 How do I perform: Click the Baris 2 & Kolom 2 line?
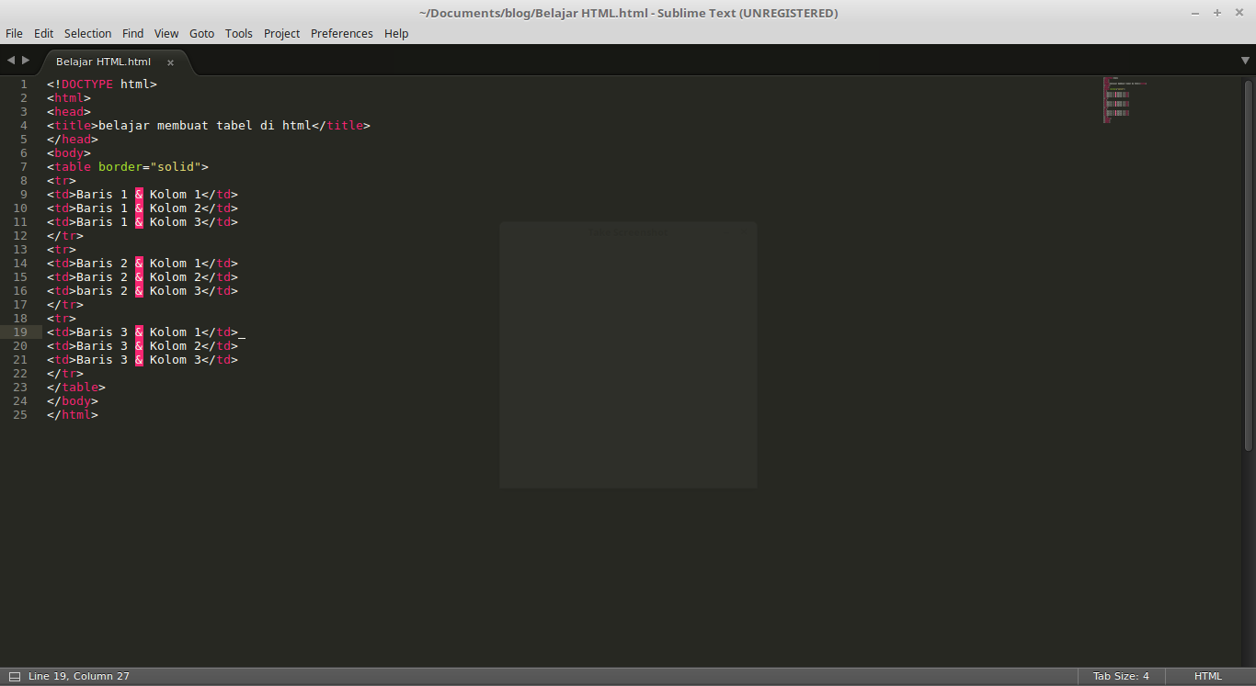point(143,276)
